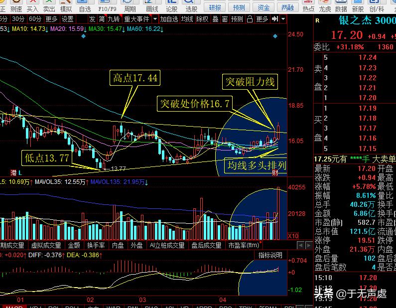Expand the 重大事件 dropdown arrow
This screenshot has width=396, height=308.
pyautogui.click(x=155, y=19)
